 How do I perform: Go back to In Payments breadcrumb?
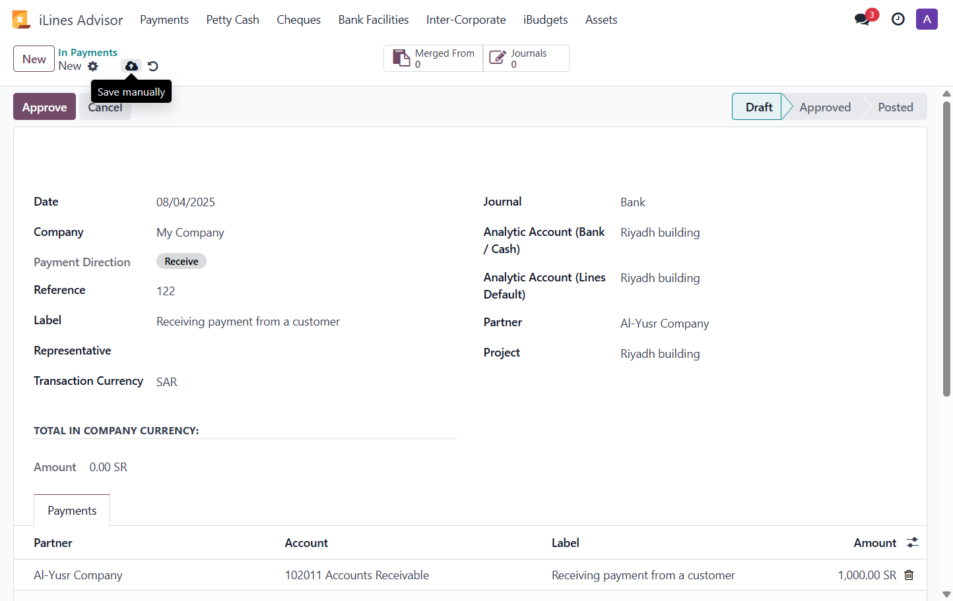[x=88, y=52]
